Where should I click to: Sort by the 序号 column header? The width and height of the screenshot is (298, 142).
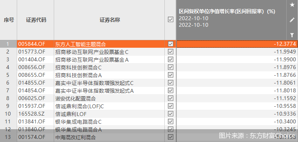(9, 20)
